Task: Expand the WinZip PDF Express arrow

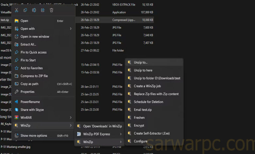Action: coord(121,134)
